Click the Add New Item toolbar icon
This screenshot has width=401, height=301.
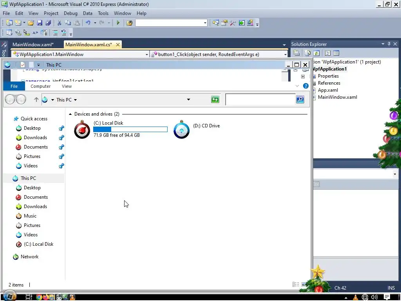click(18, 23)
